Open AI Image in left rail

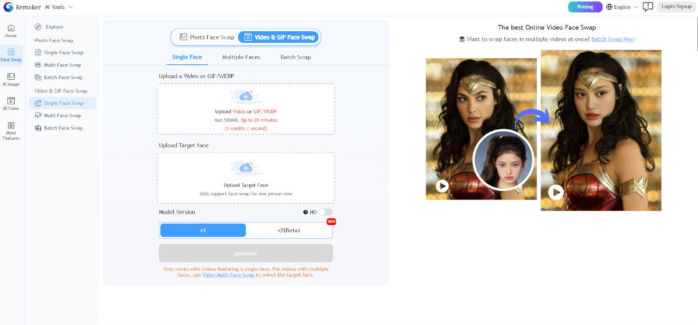pos(11,79)
